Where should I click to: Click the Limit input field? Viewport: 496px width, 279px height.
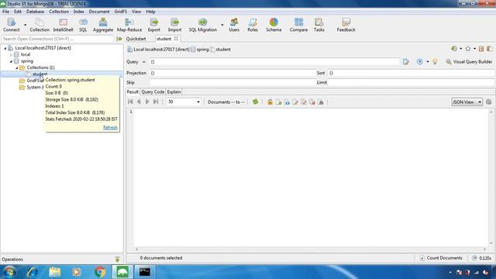(411, 82)
